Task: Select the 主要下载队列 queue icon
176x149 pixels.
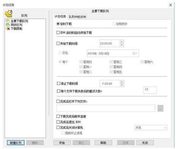Action: click(8, 21)
